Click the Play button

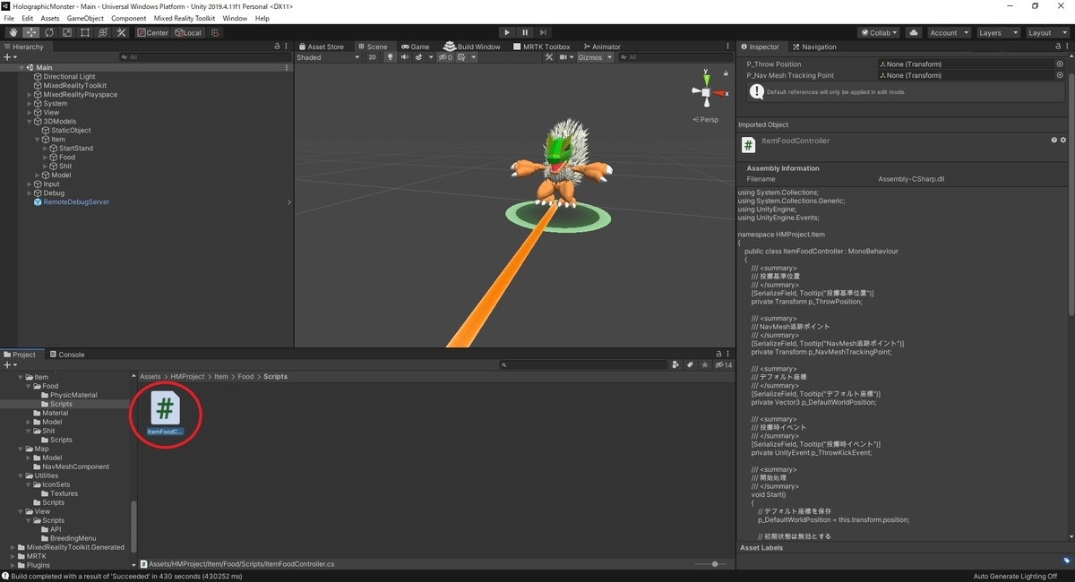(x=506, y=32)
